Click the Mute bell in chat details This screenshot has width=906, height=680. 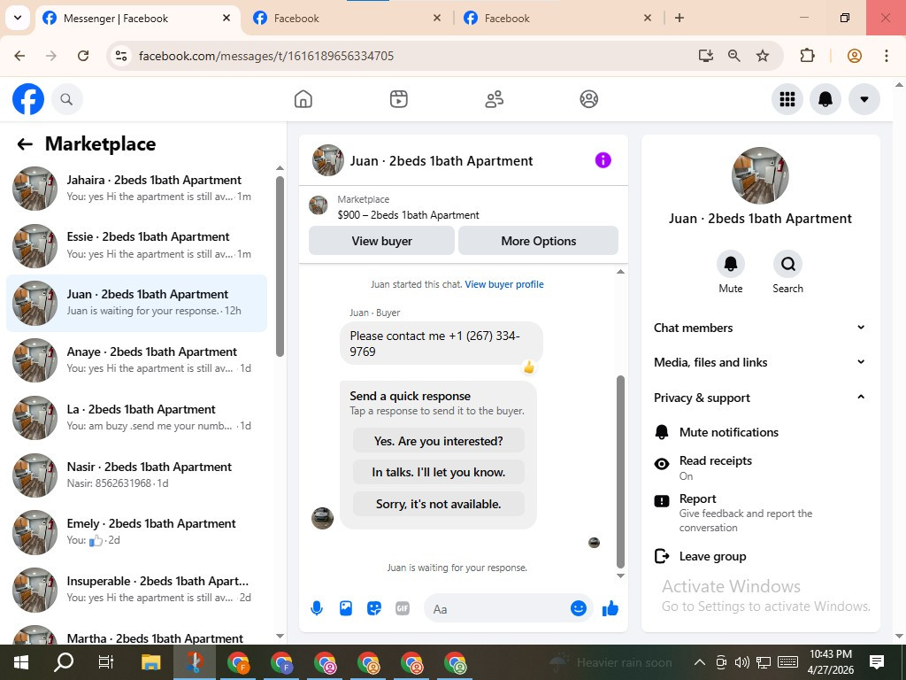(730, 264)
